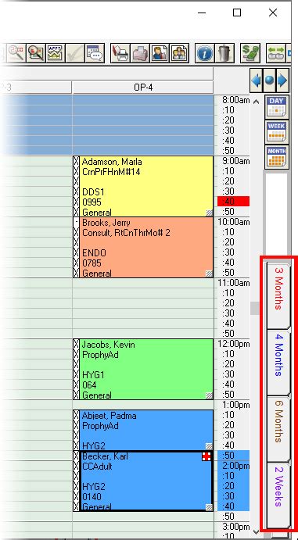Switch to MONTH calendar view
The height and width of the screenshot is (540, 298).
(277, 157)
